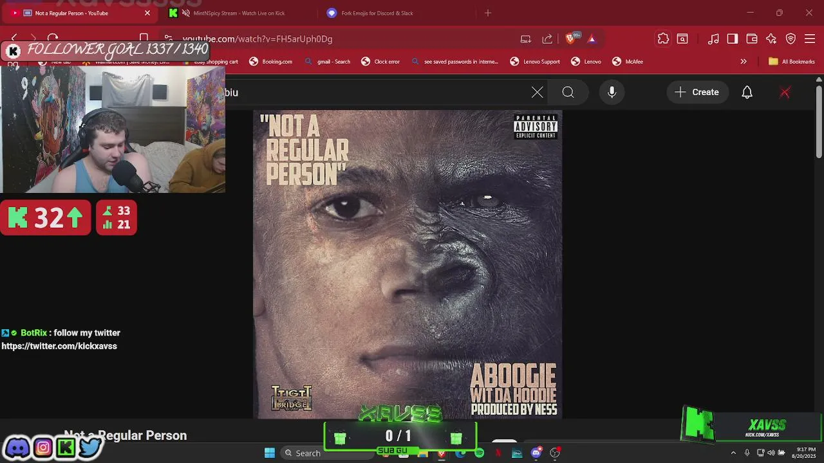Open site settings icon before URL
The height and width of the screenshot is (463, 824).
[x=168, y=39]
